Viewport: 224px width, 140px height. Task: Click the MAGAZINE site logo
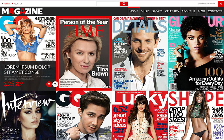pos(22,11)
